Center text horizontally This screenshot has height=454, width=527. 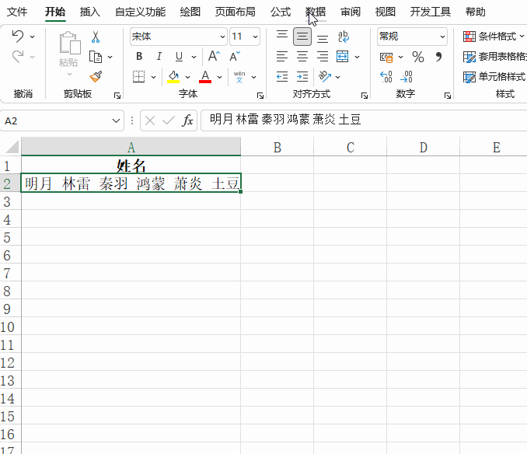(x=302, y=57)
